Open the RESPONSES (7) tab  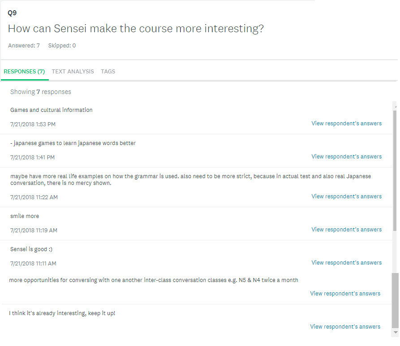pos(24,72)
